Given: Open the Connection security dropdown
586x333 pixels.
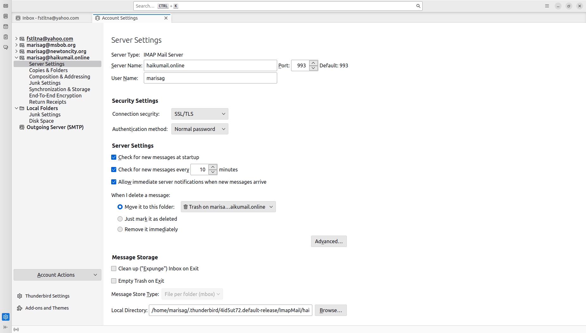Looking at the screenshot, I should pos(200,114).
